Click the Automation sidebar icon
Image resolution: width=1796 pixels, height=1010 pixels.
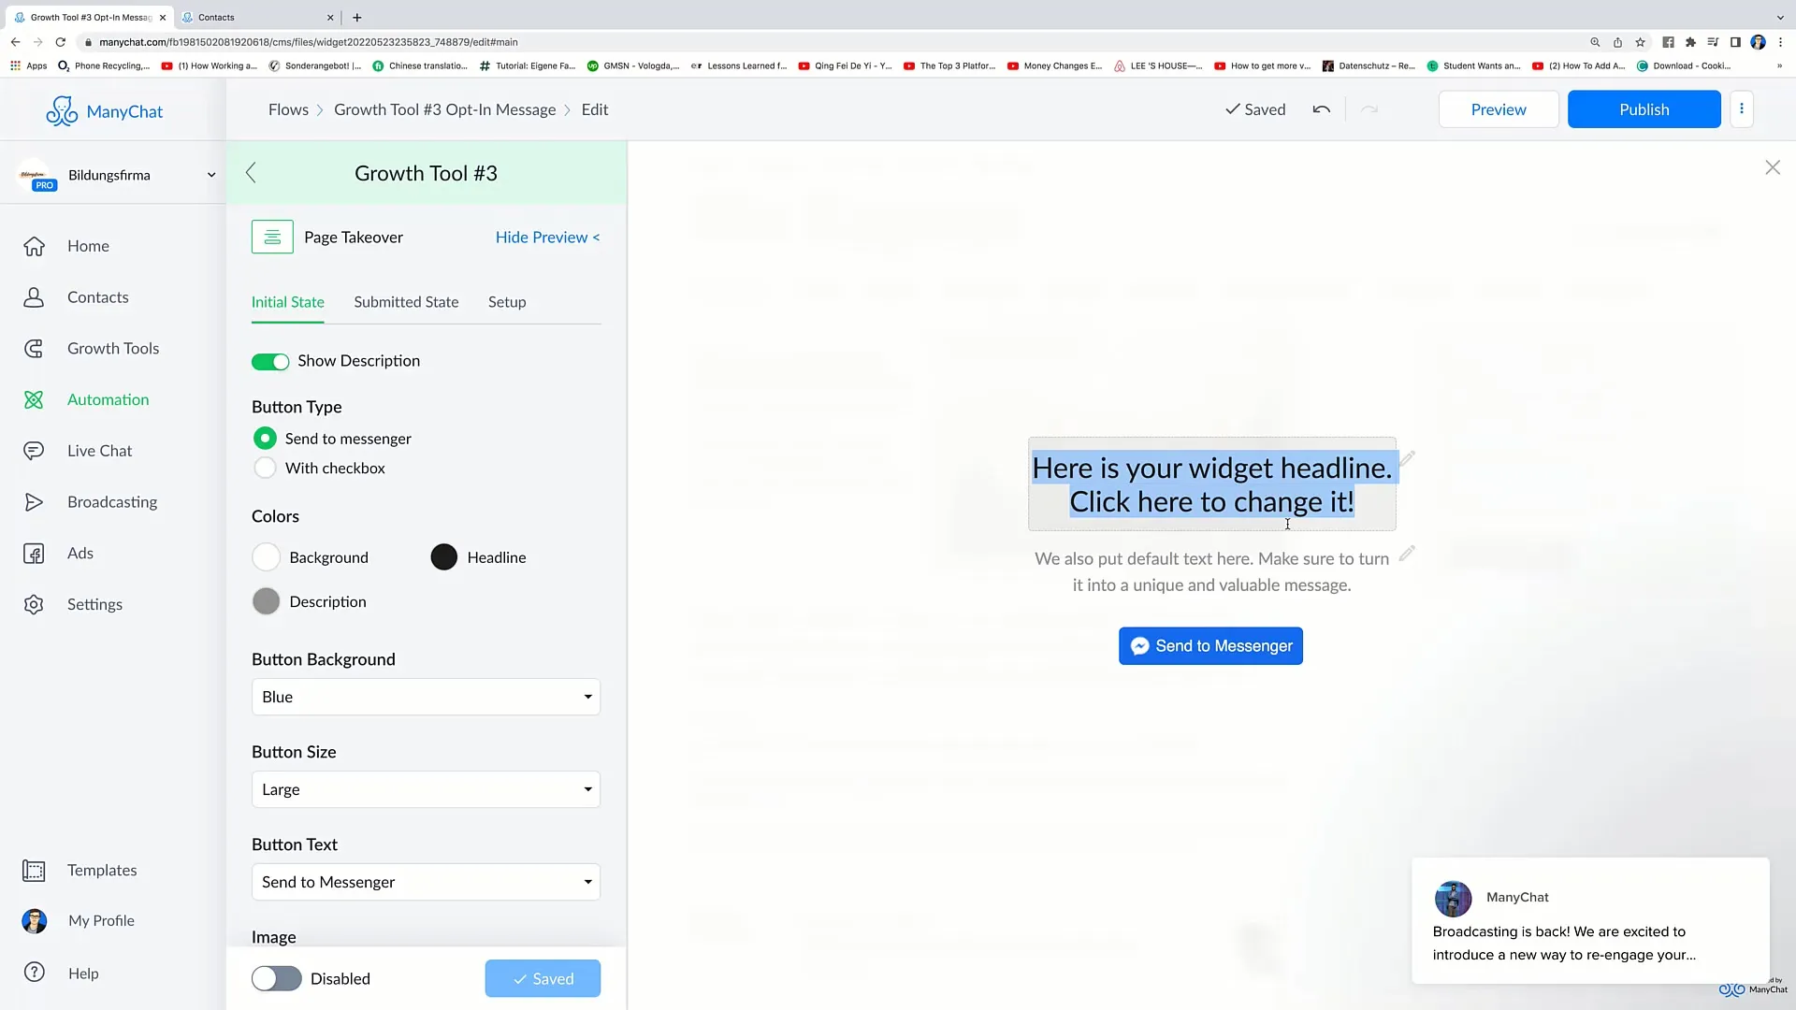[34, 398]
